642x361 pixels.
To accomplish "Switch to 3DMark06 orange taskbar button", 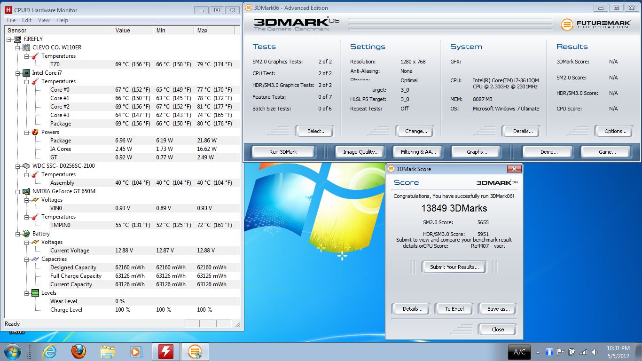I will pos(195,352).
